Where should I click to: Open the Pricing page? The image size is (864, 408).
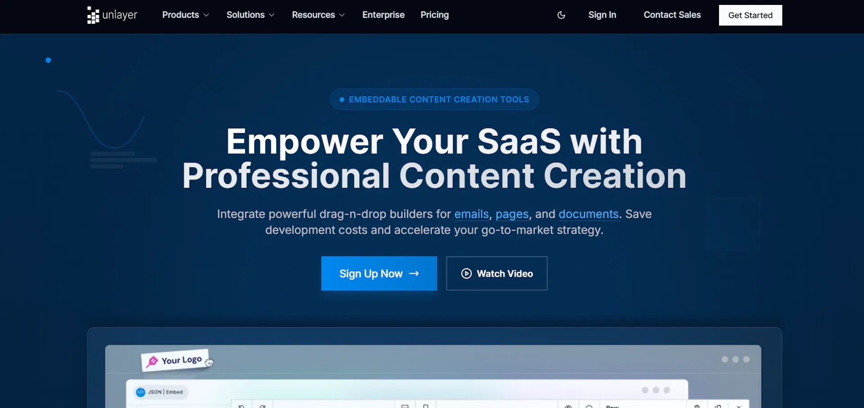click(x=435, y=15)
